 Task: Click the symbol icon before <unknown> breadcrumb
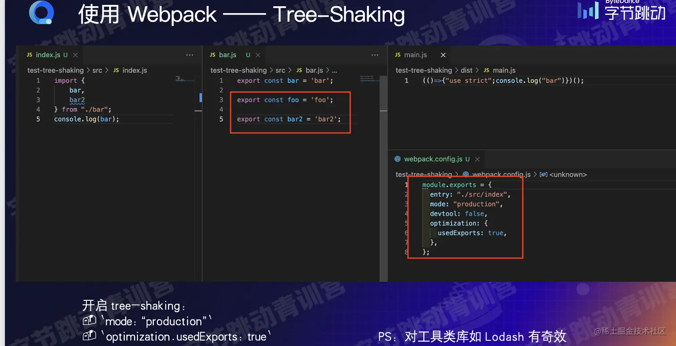544,174
